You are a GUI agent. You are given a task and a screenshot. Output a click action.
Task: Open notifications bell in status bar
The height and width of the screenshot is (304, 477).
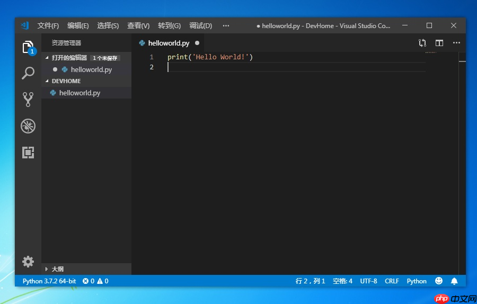[x=454, y=281]
